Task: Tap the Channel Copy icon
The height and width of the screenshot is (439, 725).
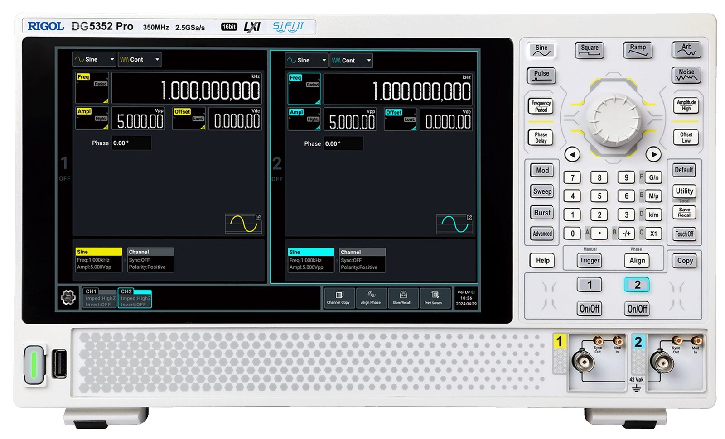Action: click(338, 298)
